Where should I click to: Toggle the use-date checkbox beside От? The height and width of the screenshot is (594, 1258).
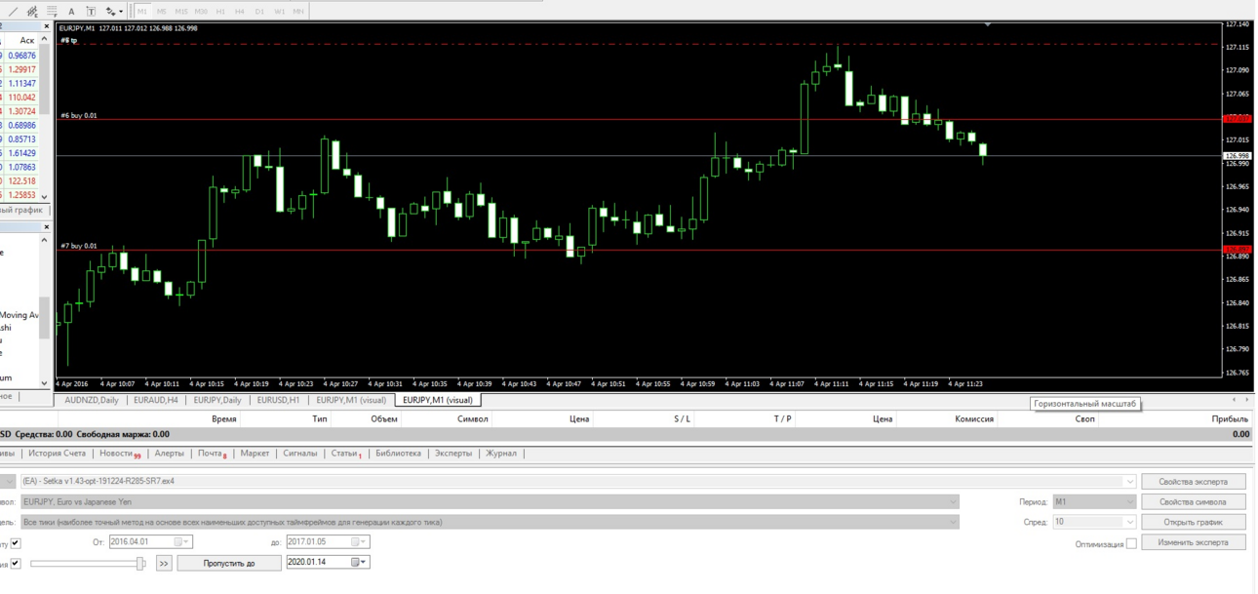[16, 542]
